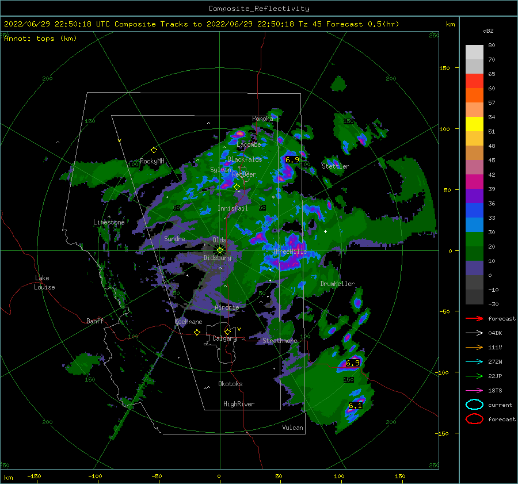
Task: Click the bright yellow dBZ legend swatch
Action: 474,124
